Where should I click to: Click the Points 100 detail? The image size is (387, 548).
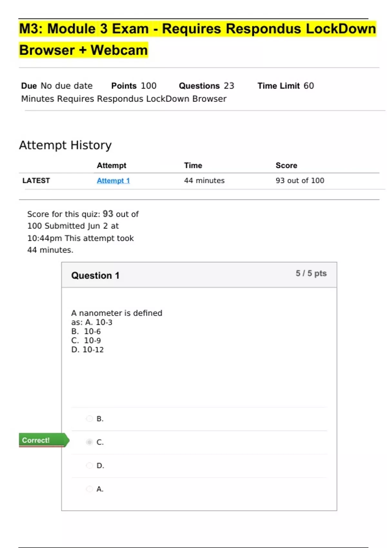click(x=134, y=86)
